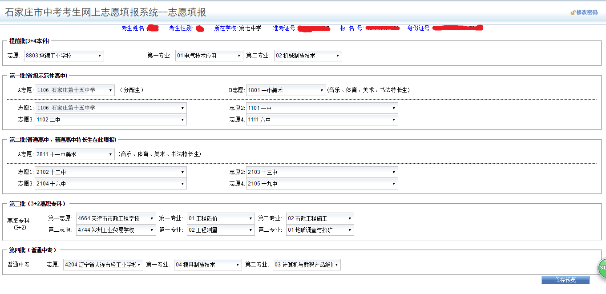Open the 01 工程造价 major dropdown
The image size is (606, 294).
click(x=221, y=218)
